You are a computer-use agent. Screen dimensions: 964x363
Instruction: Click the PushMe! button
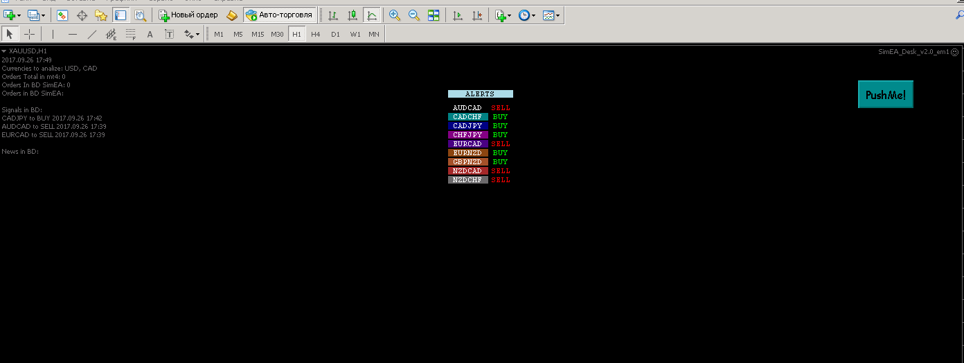click(886, 95)
